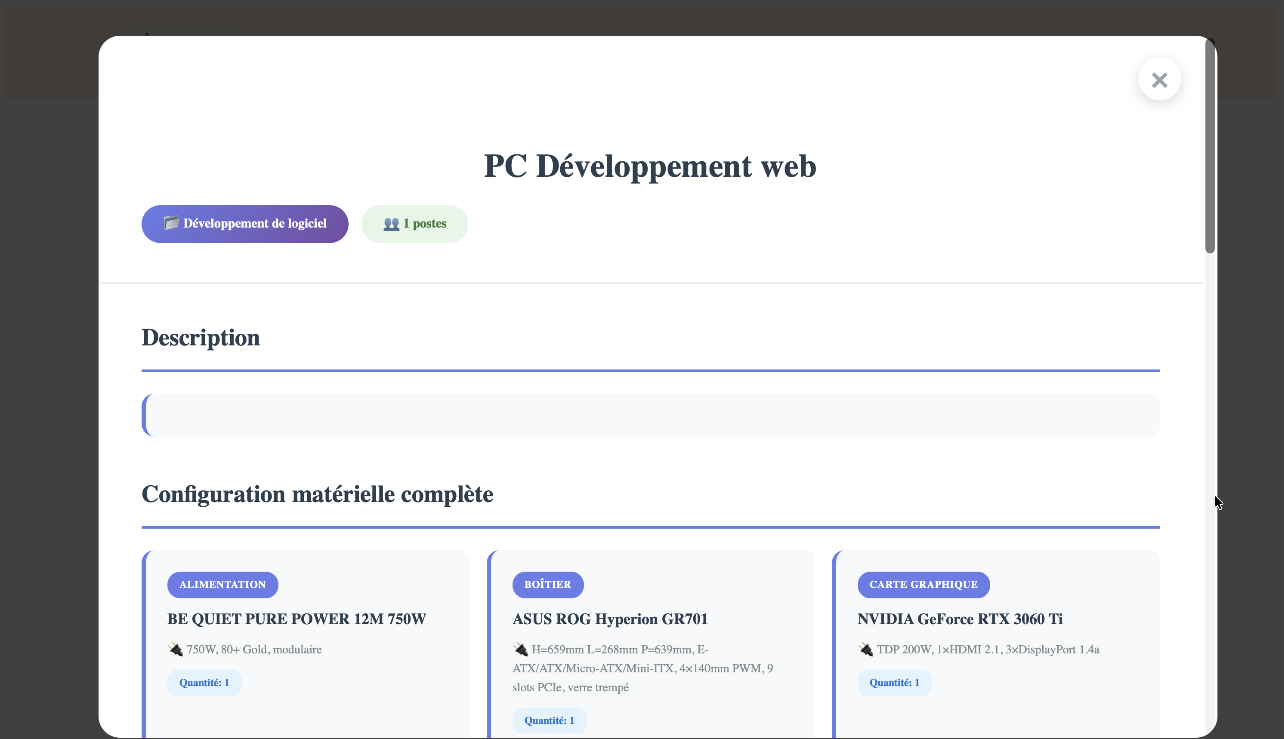The image size is (1285, 739).
Task: Click the BOÎTIER tag
Action: (x=547, y=585)
